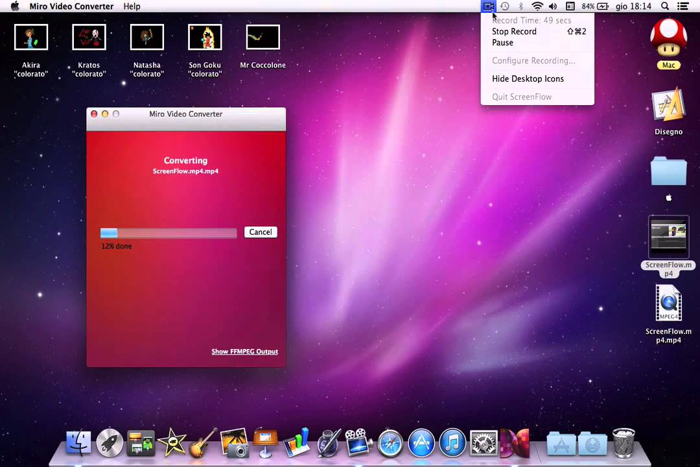Open the Applications folder in dock
Screen dimensions: 700x467
pyautogui.click(x=561, y=443)
